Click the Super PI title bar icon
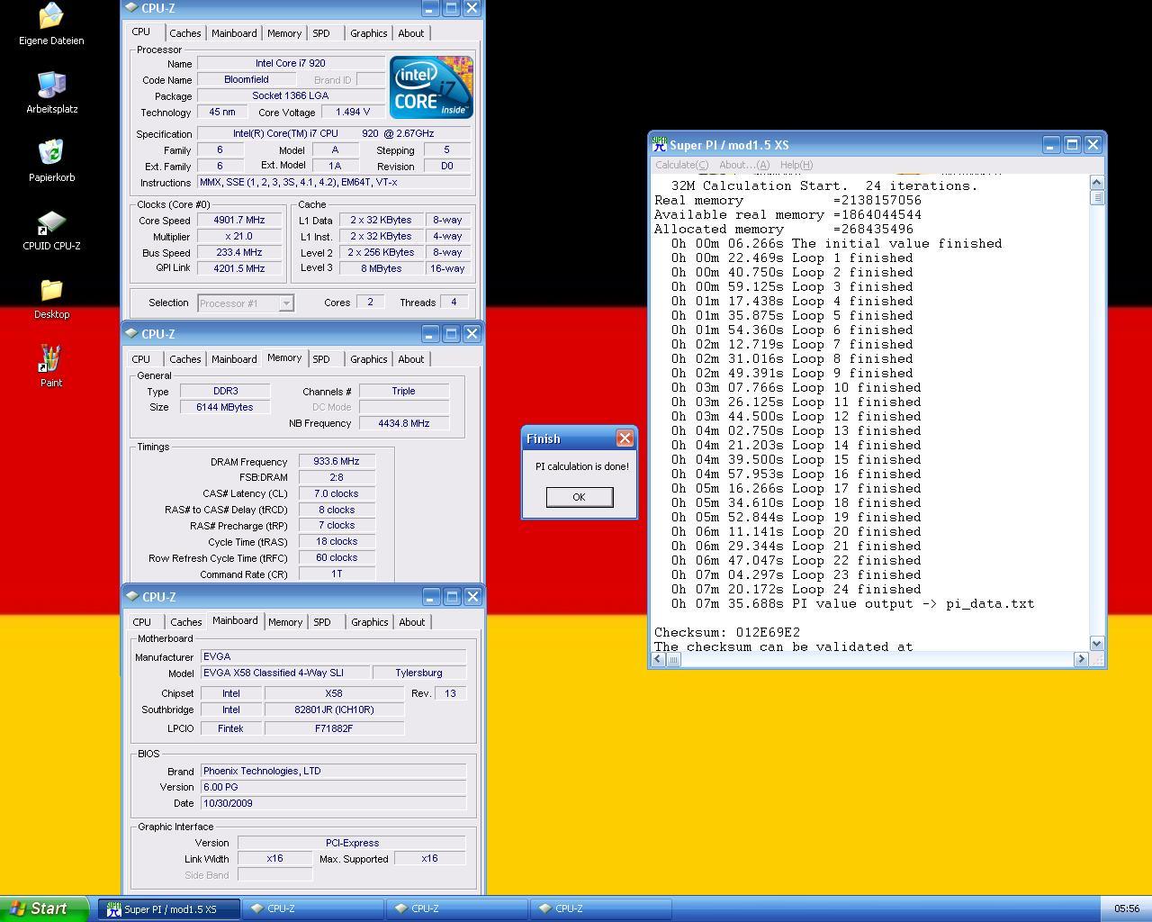1152x922 pixels. click(660, 145)
